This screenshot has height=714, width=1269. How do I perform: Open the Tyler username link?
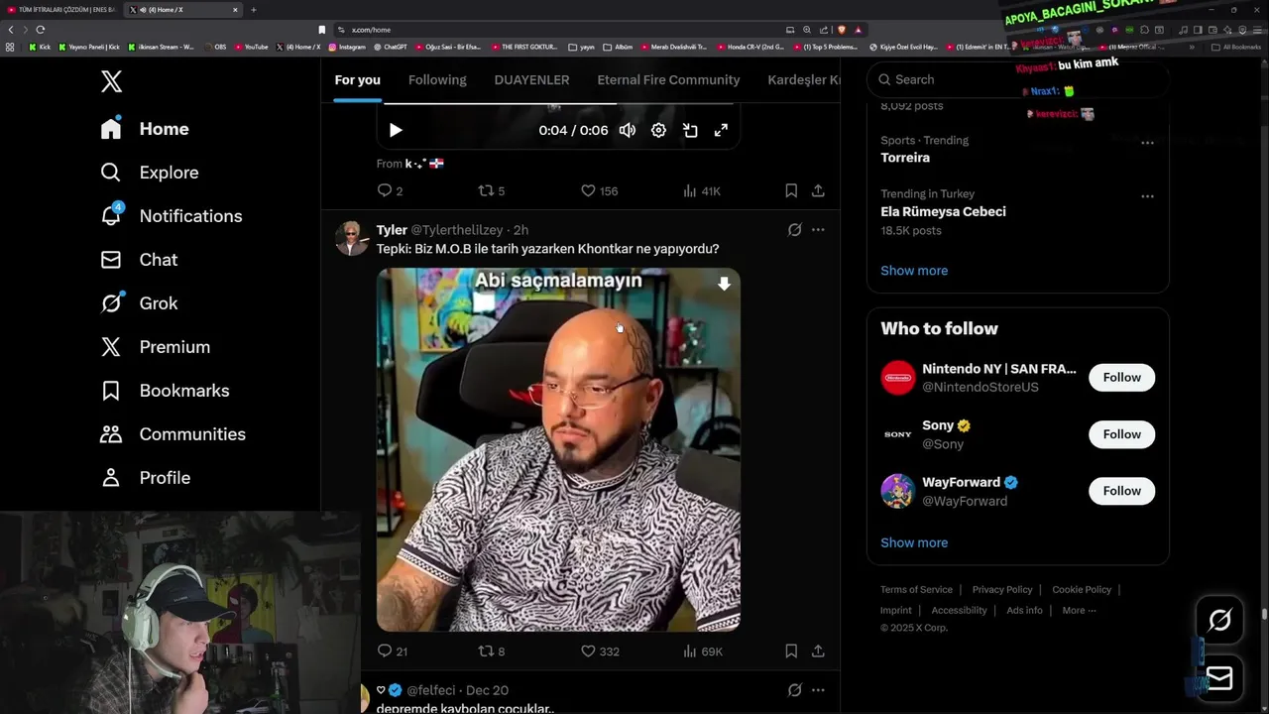(x=392, y=230)
